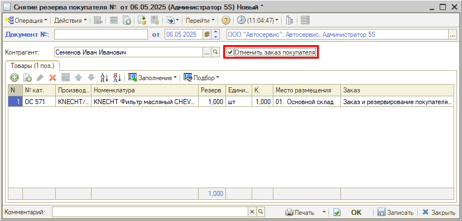Select the Товары (1 поз.) tab
Viewport: 462px width, 221px height.
click(x=32, y=65)
